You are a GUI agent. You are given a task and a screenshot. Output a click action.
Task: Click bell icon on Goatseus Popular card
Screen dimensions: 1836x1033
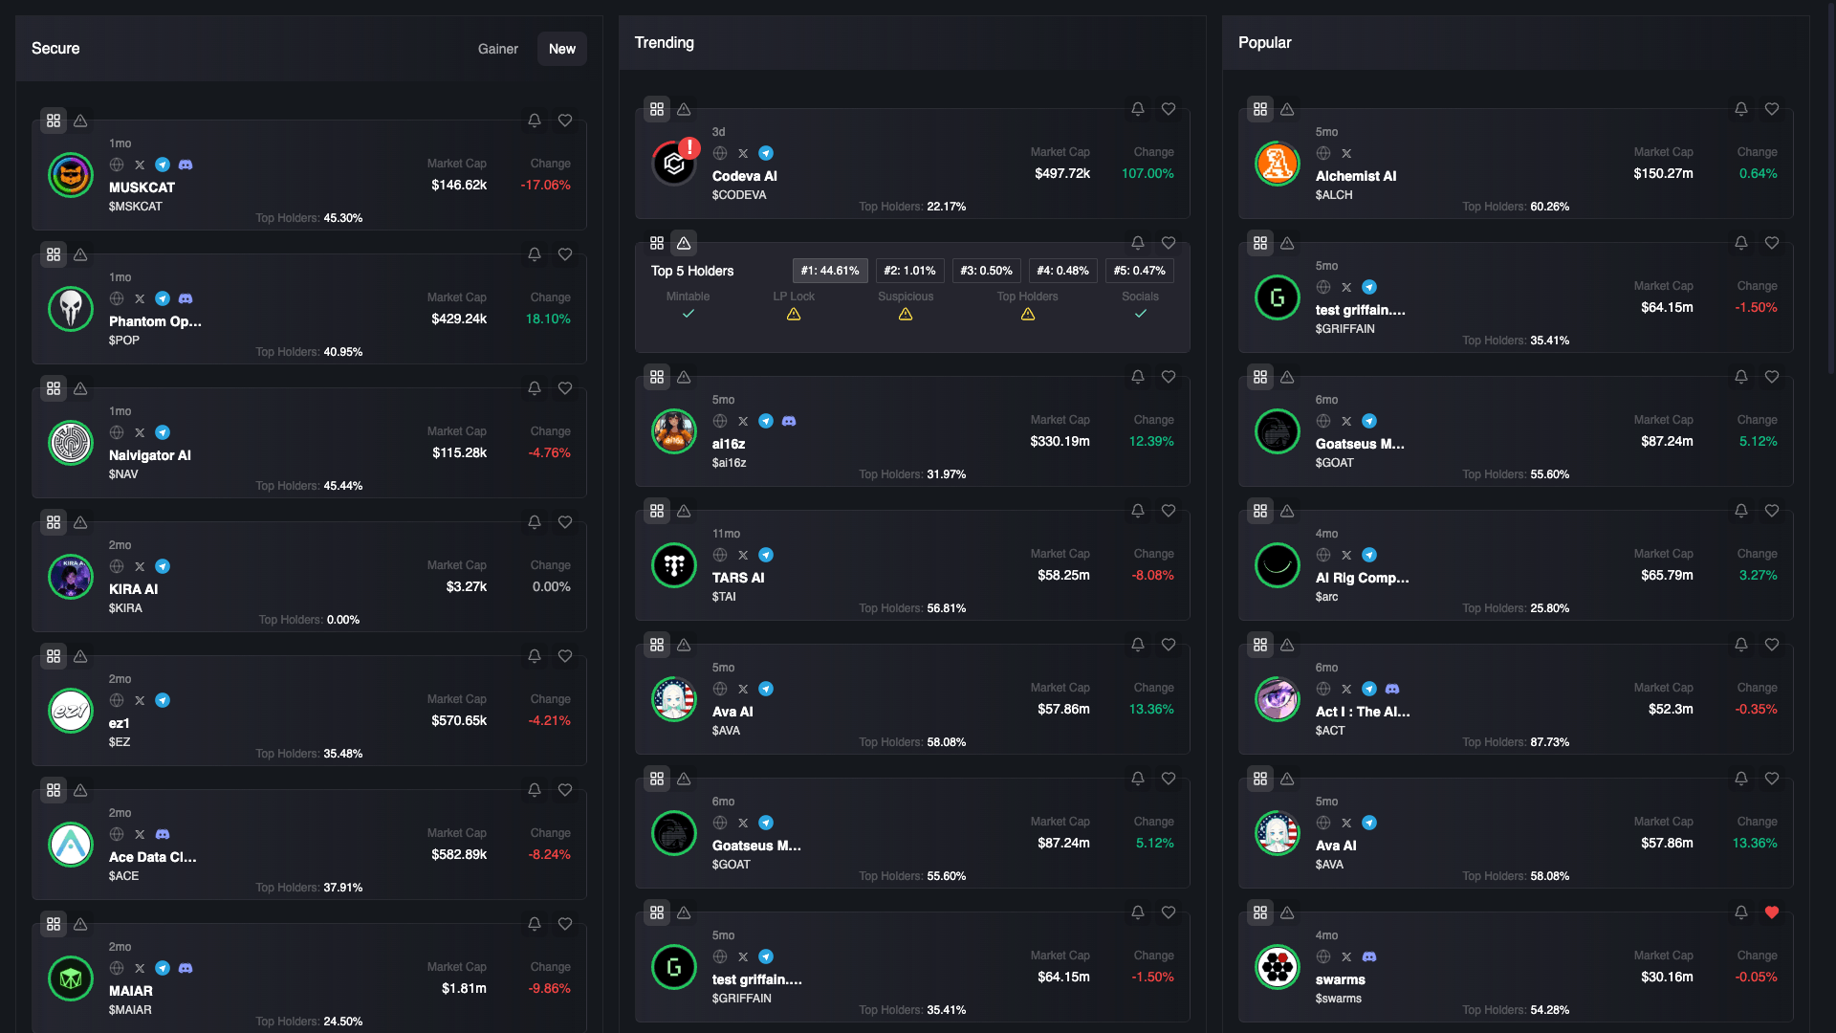point(1741,377)
